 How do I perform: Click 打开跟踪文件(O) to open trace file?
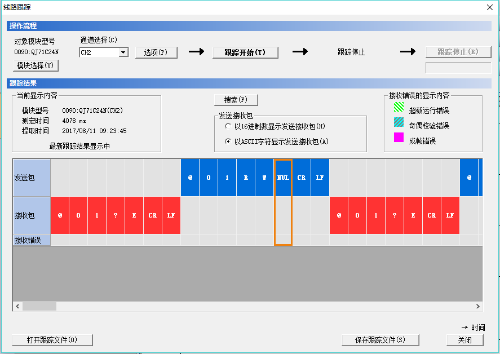52,340
